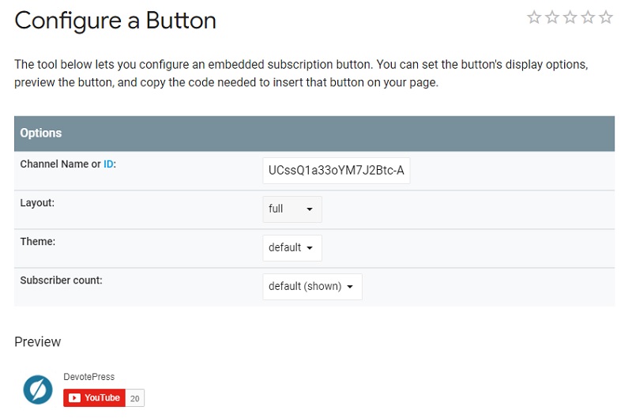Viewport: 632px width, 418px height.
Task: Focus the Channel Name or ID text field
Action: coord(337,171)
